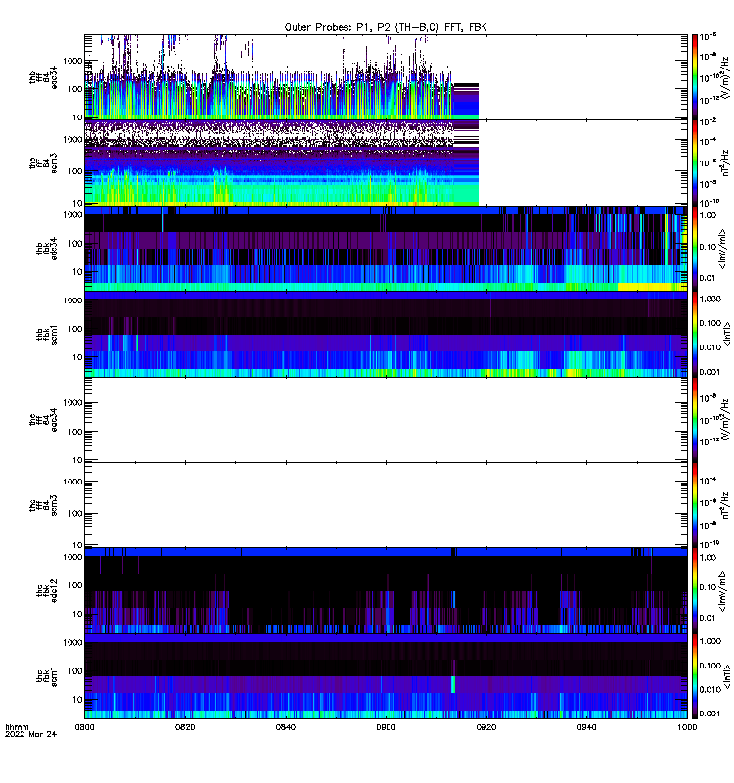Screen dimensions: 734x783
Task: Click the plot title 'Outer Probes: P1, P2 (TH-B,C) FFT, FBK'
Action: (x=386, y=27)
